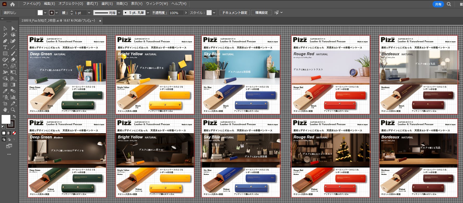Switch the paint mode to Gradient
463x203 pixels.
9,133
